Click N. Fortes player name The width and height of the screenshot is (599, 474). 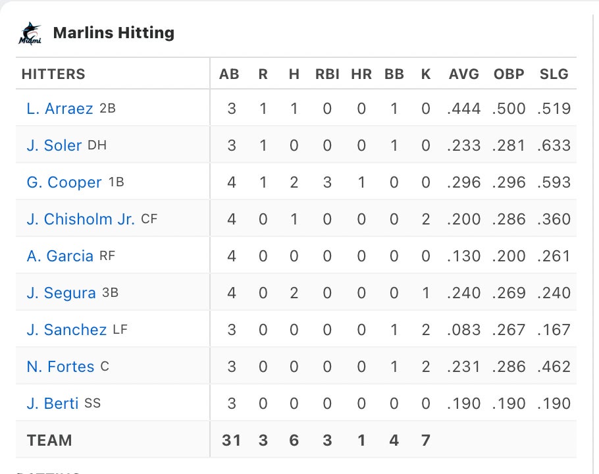click(x=61, y=367)
